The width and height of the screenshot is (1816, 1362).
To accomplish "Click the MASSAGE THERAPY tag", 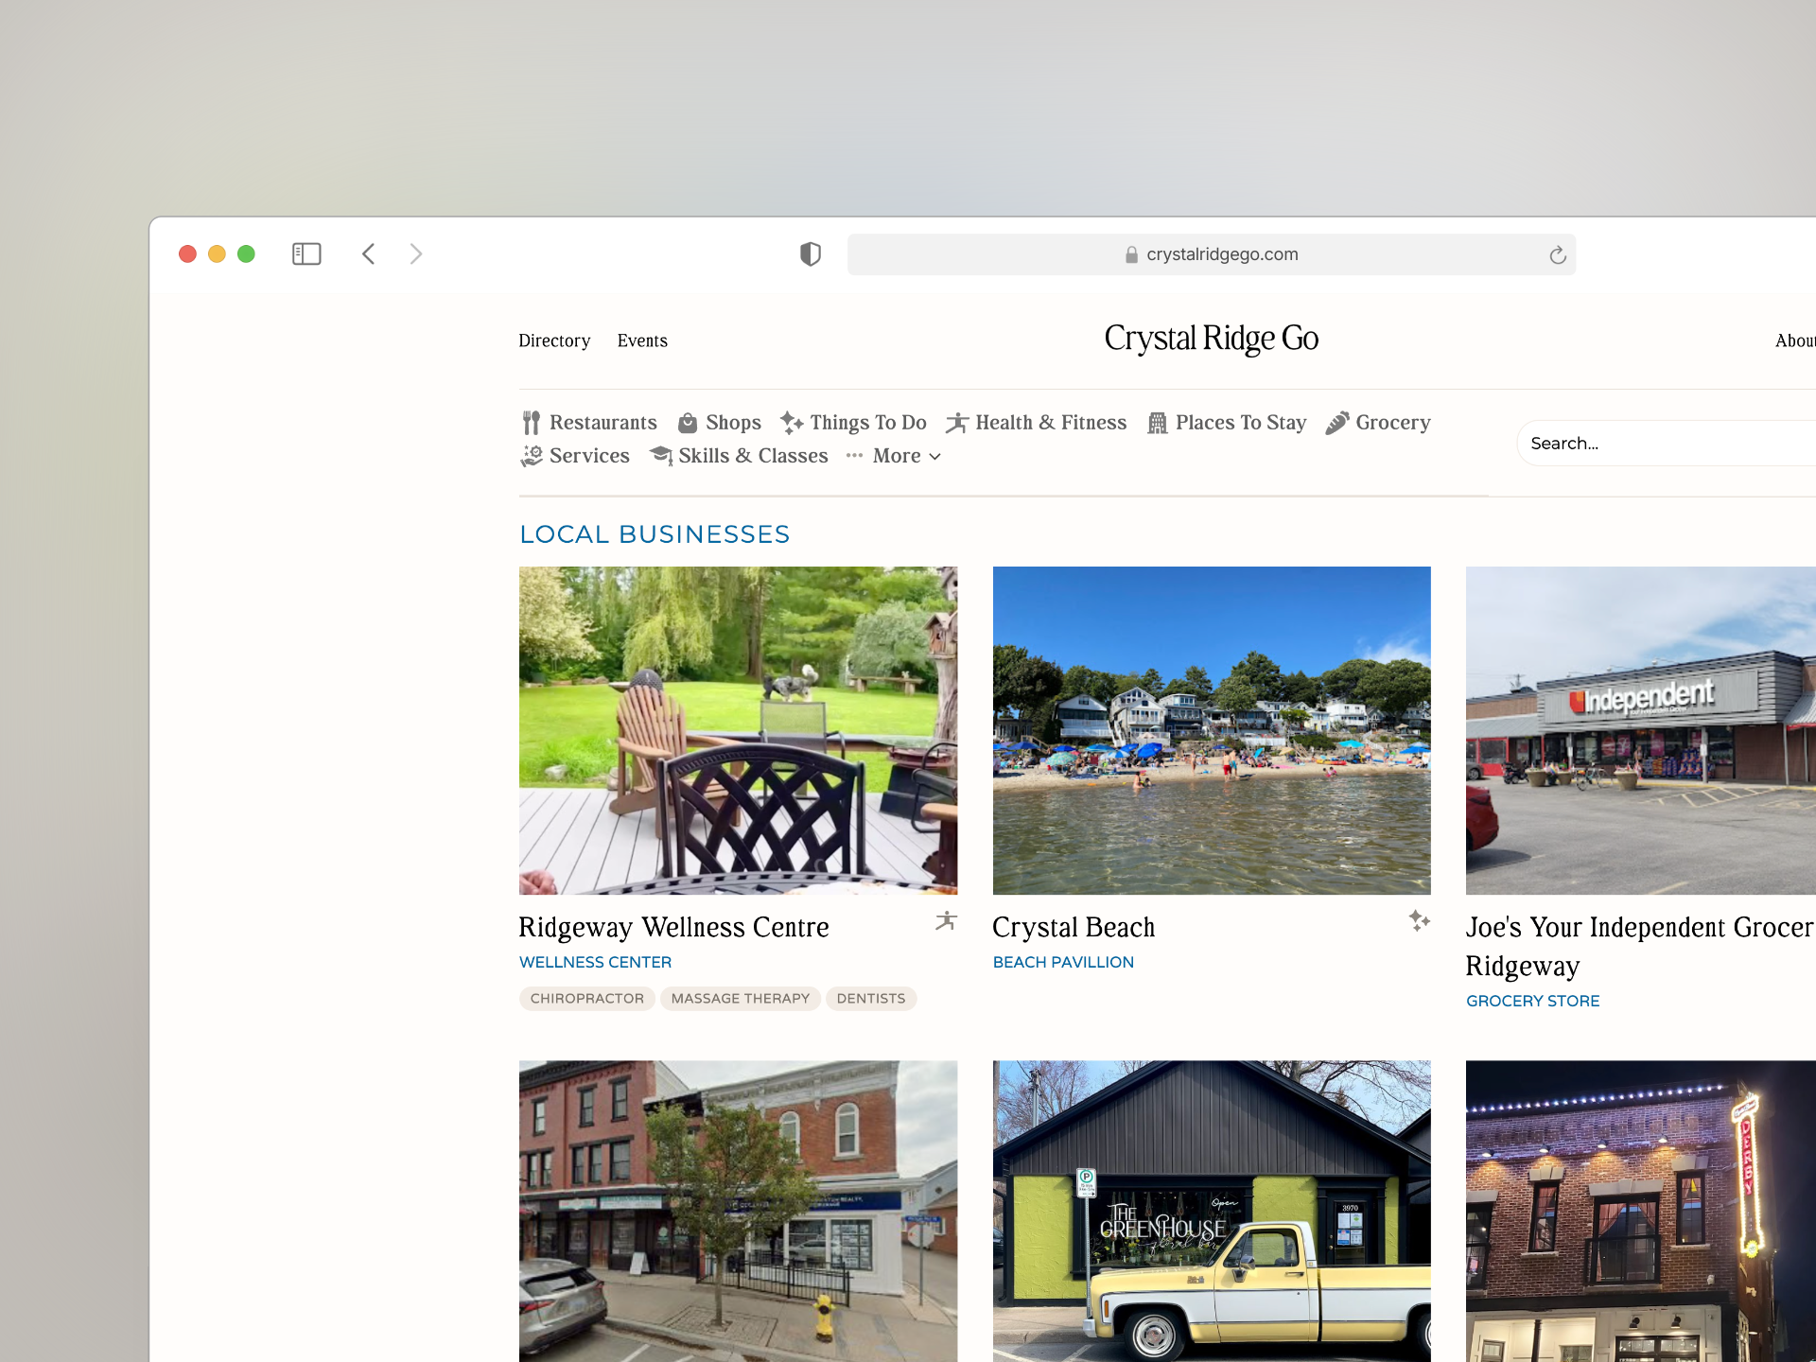I will (x=741, y=999).
